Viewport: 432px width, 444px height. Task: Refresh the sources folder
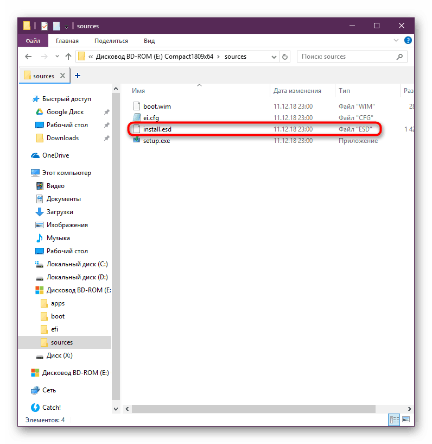click(285, 57)
